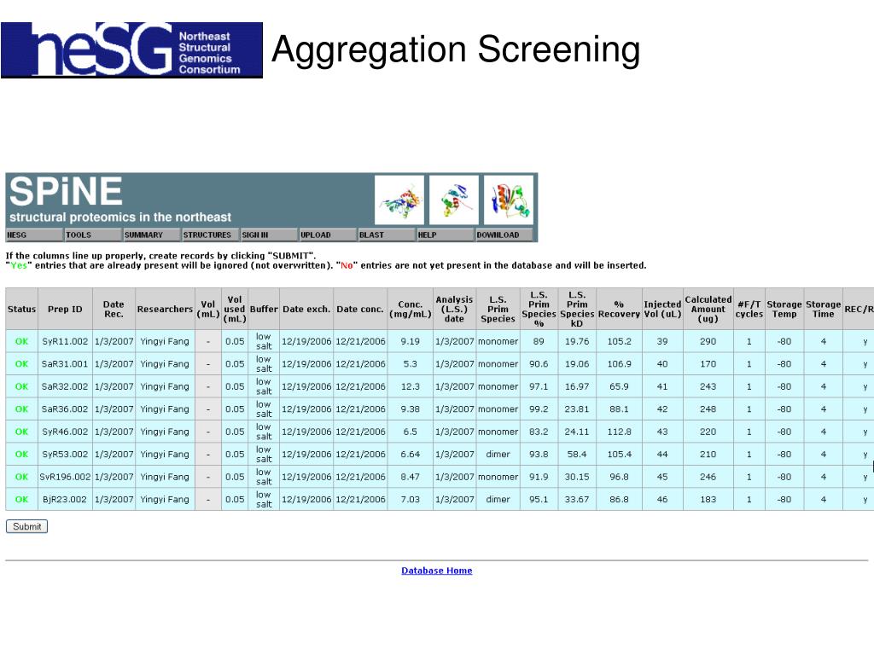Click recovery value 65.9
The image size is (874, 655).
[619, 386]
